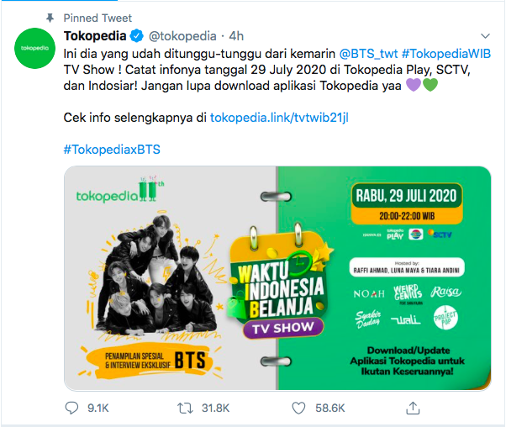Click the @tokopedia handle
The height and width of the screenshot is (427, 506).
tap(182, 36)
